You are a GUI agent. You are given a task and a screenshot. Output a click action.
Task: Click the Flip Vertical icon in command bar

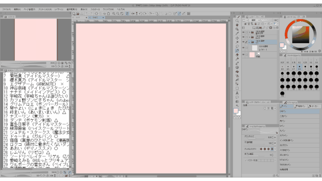[136, 14]
